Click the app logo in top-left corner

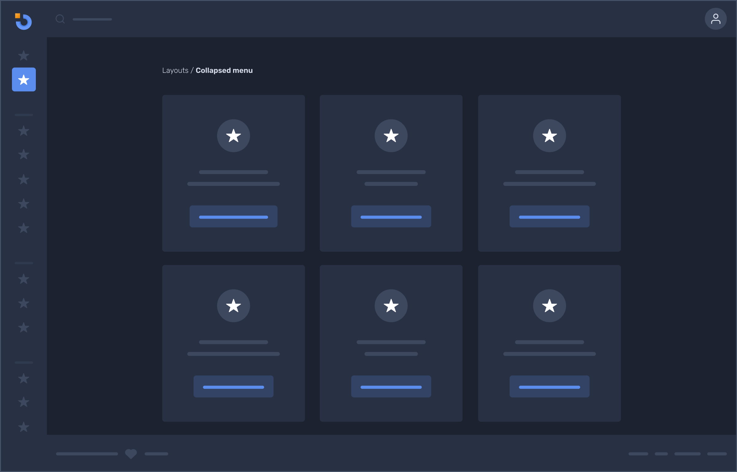pos(24,21)
